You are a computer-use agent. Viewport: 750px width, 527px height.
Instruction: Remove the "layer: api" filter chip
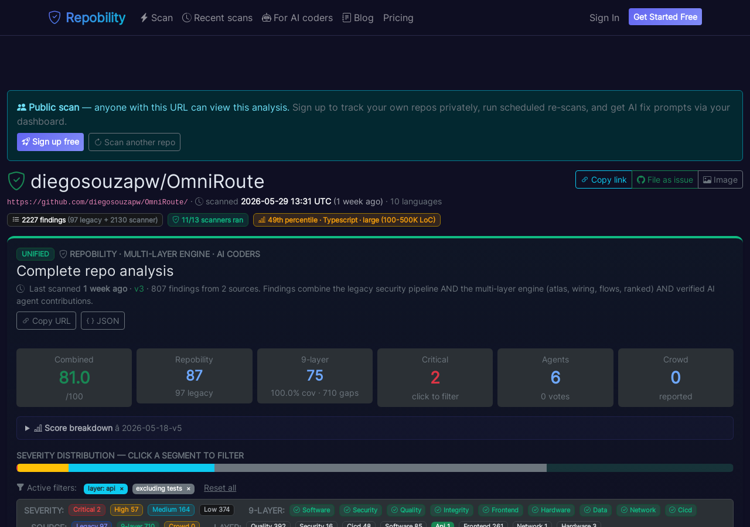(122, 488)
